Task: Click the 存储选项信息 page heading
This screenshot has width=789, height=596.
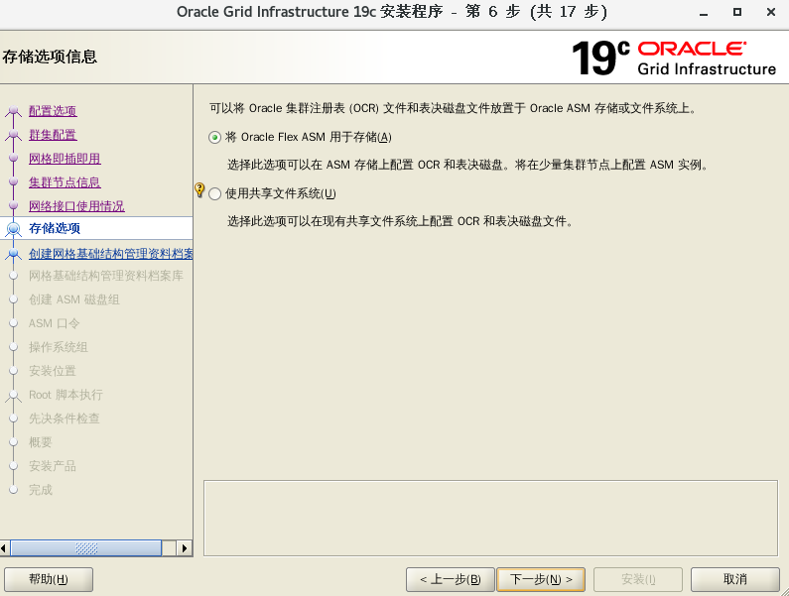Action: pyautogui.click(x=50, y=57)
